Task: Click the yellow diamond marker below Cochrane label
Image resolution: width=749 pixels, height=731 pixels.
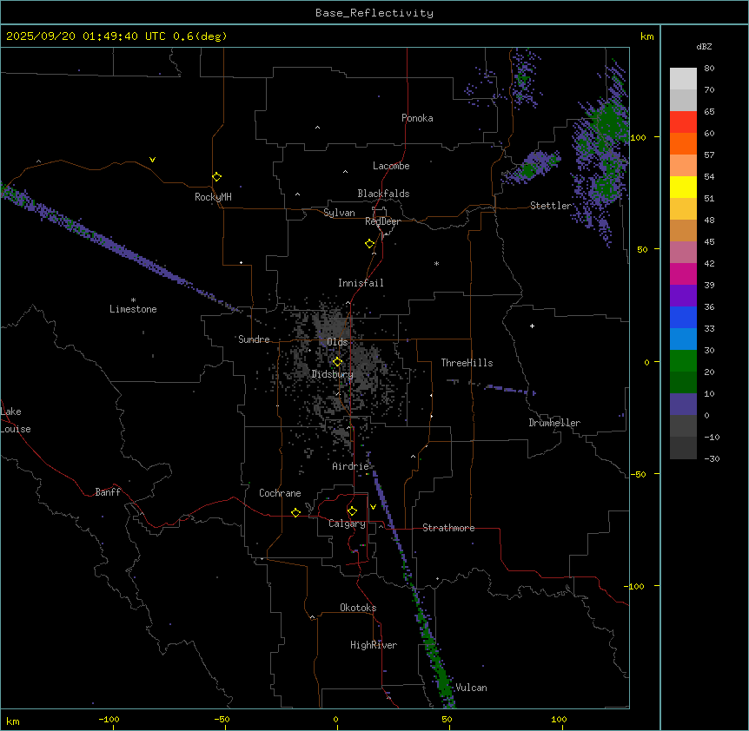Action: 295,513
